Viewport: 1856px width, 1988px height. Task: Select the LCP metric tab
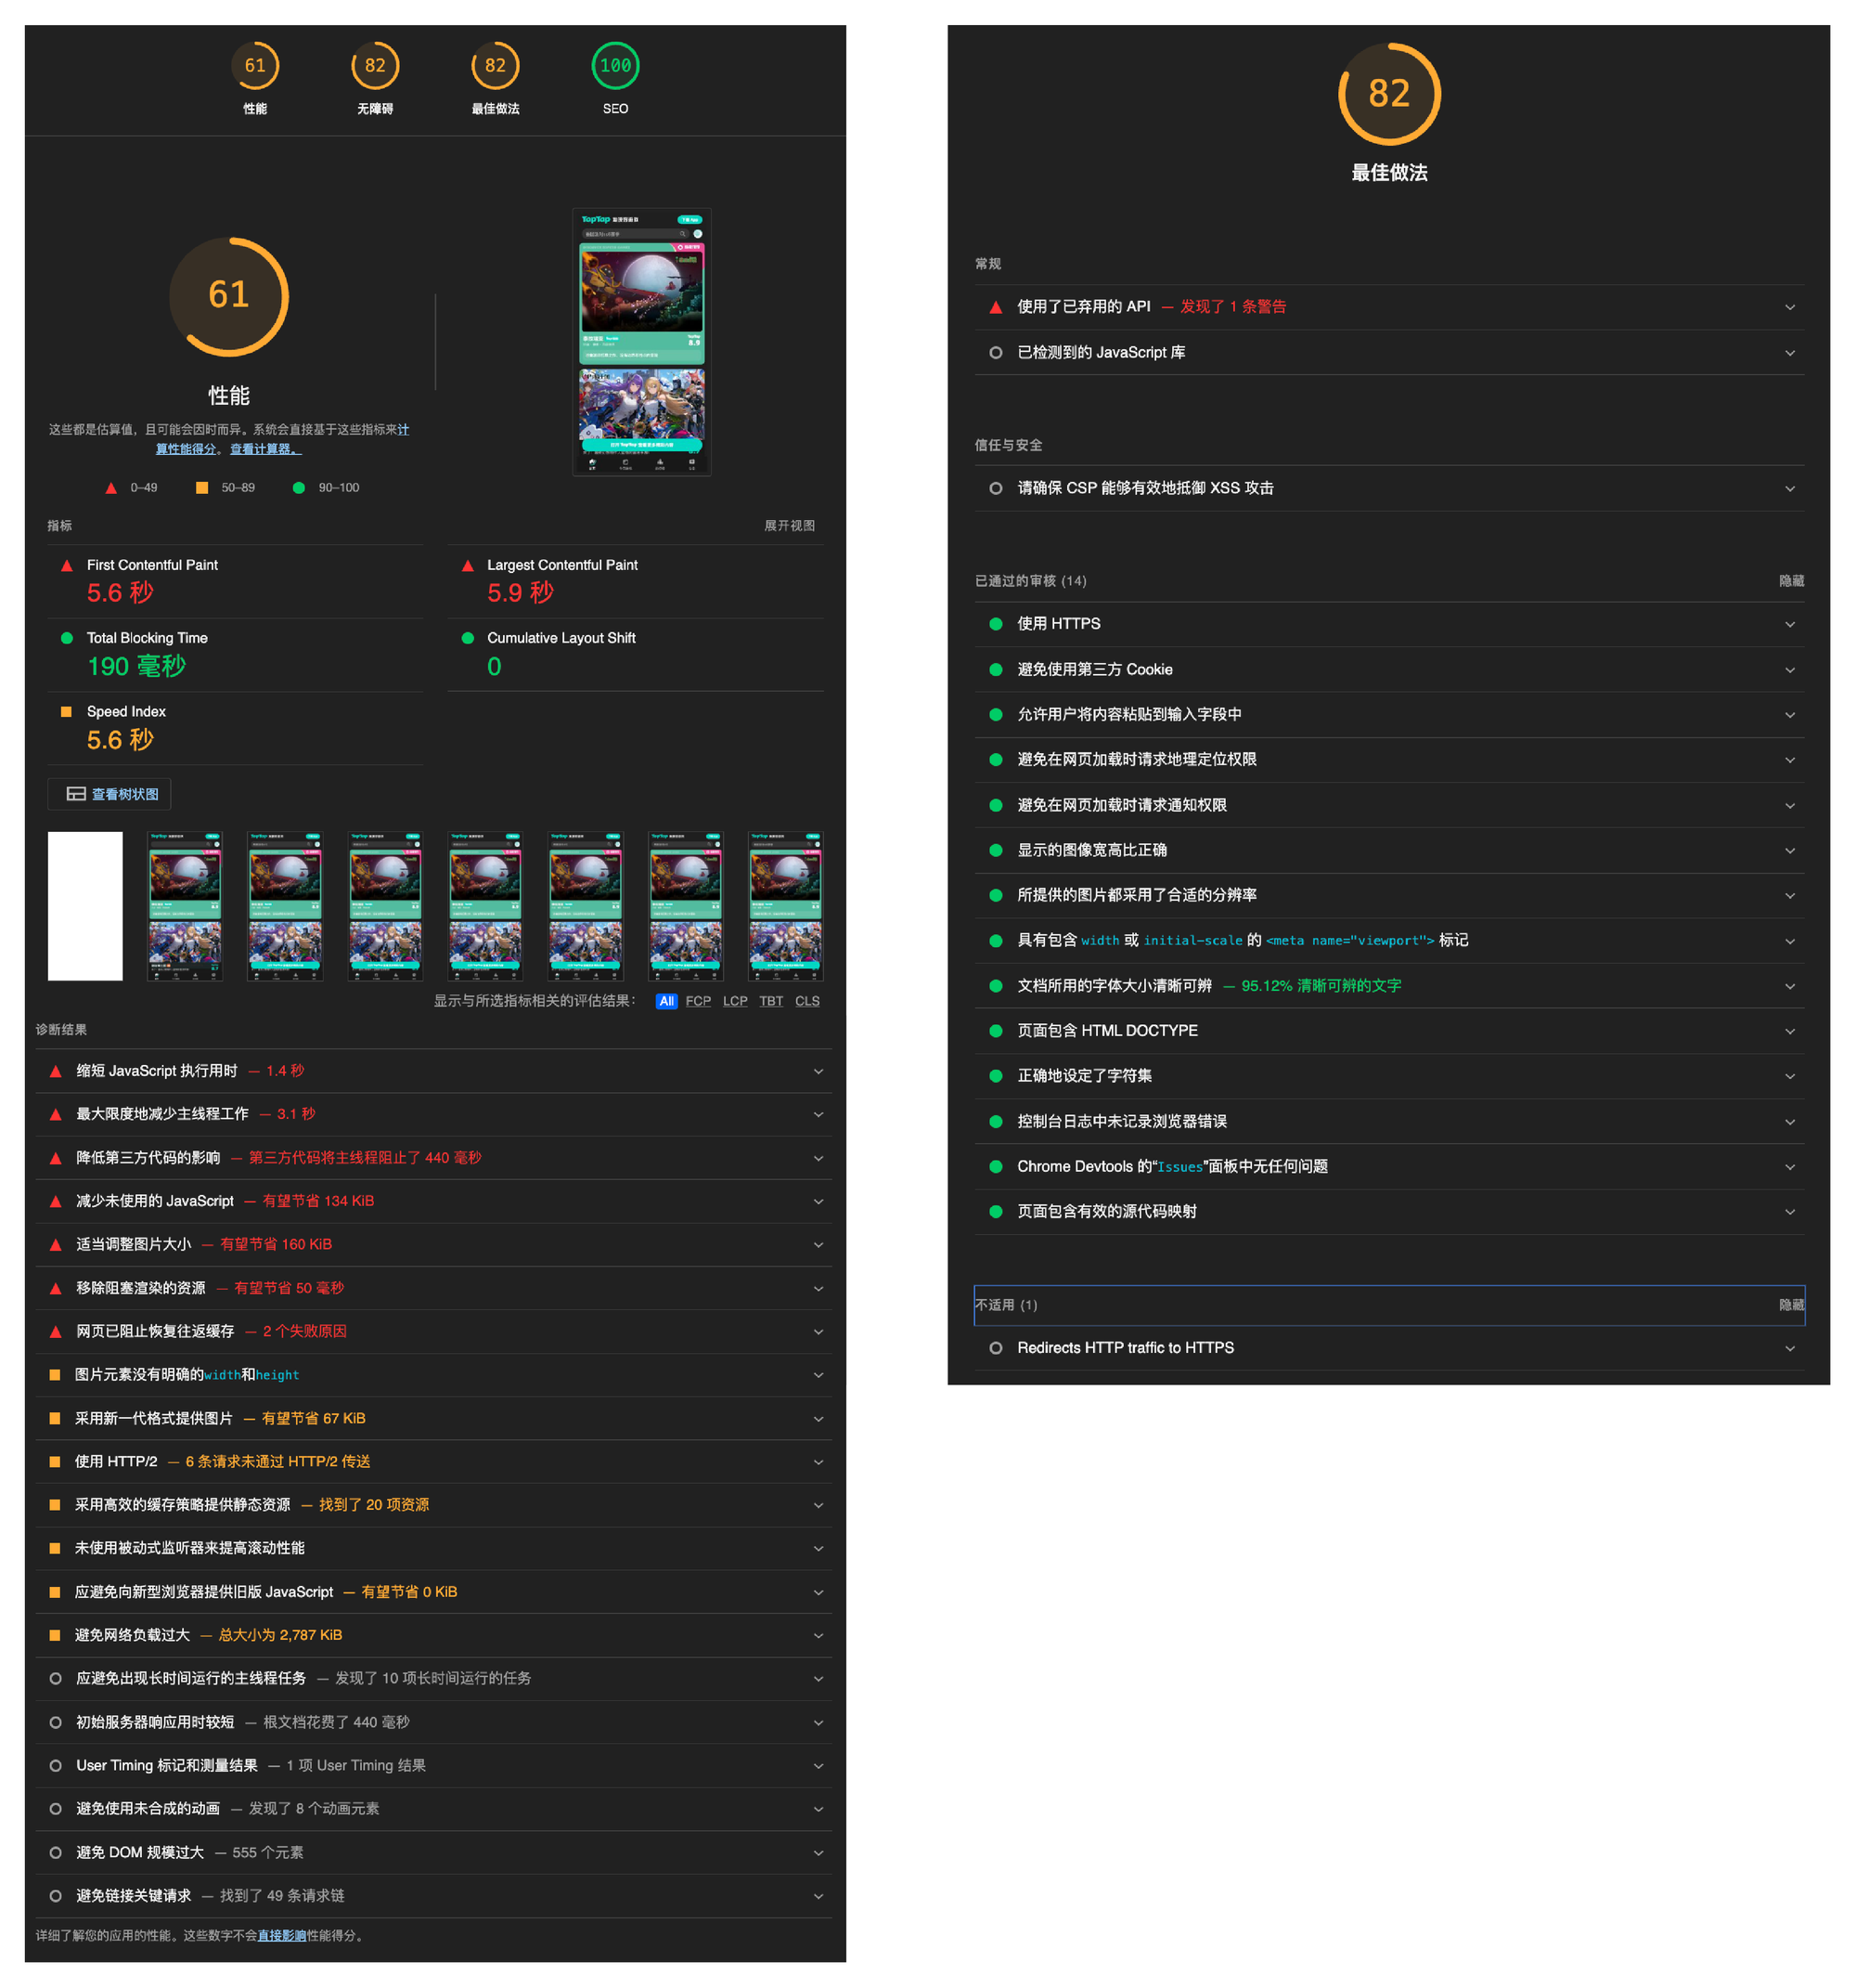tap(736, 1001)
